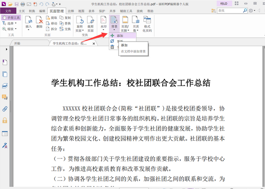
Task: Open the 贝茨数 Bates numbering dropdown
Action: click(136, 24)
